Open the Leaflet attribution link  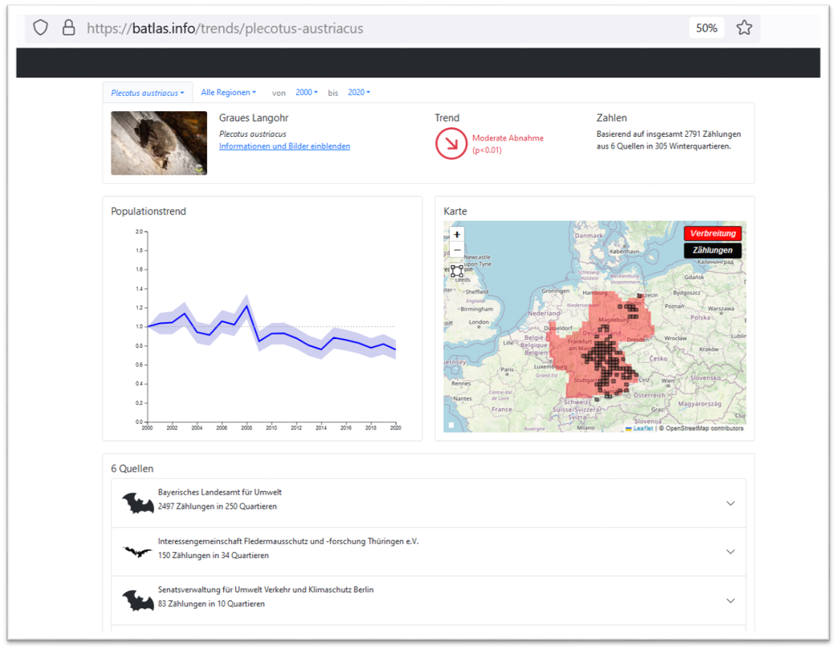click(x=640, y=428)
